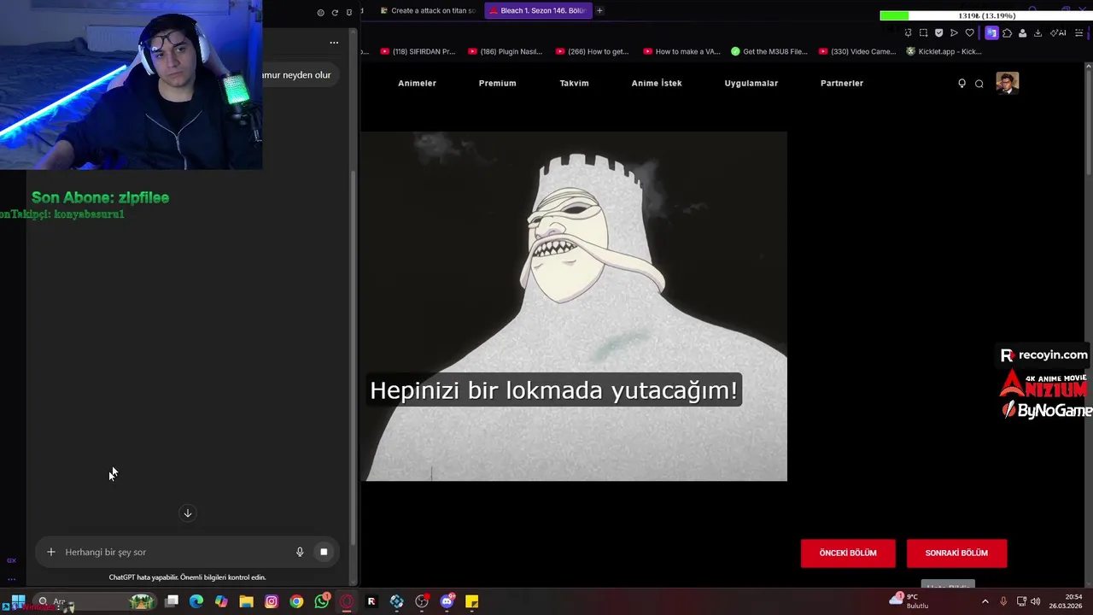Open OBS Studio from the taskbar
Image resolution: width=1093 pixels, height=615 pixels.
click(422, 601)
